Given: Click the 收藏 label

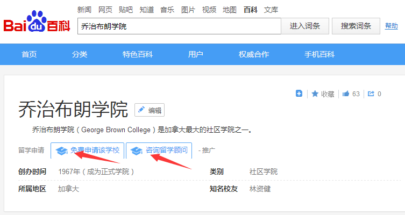Looking at the screenshot, I should [x=328, y=94].
